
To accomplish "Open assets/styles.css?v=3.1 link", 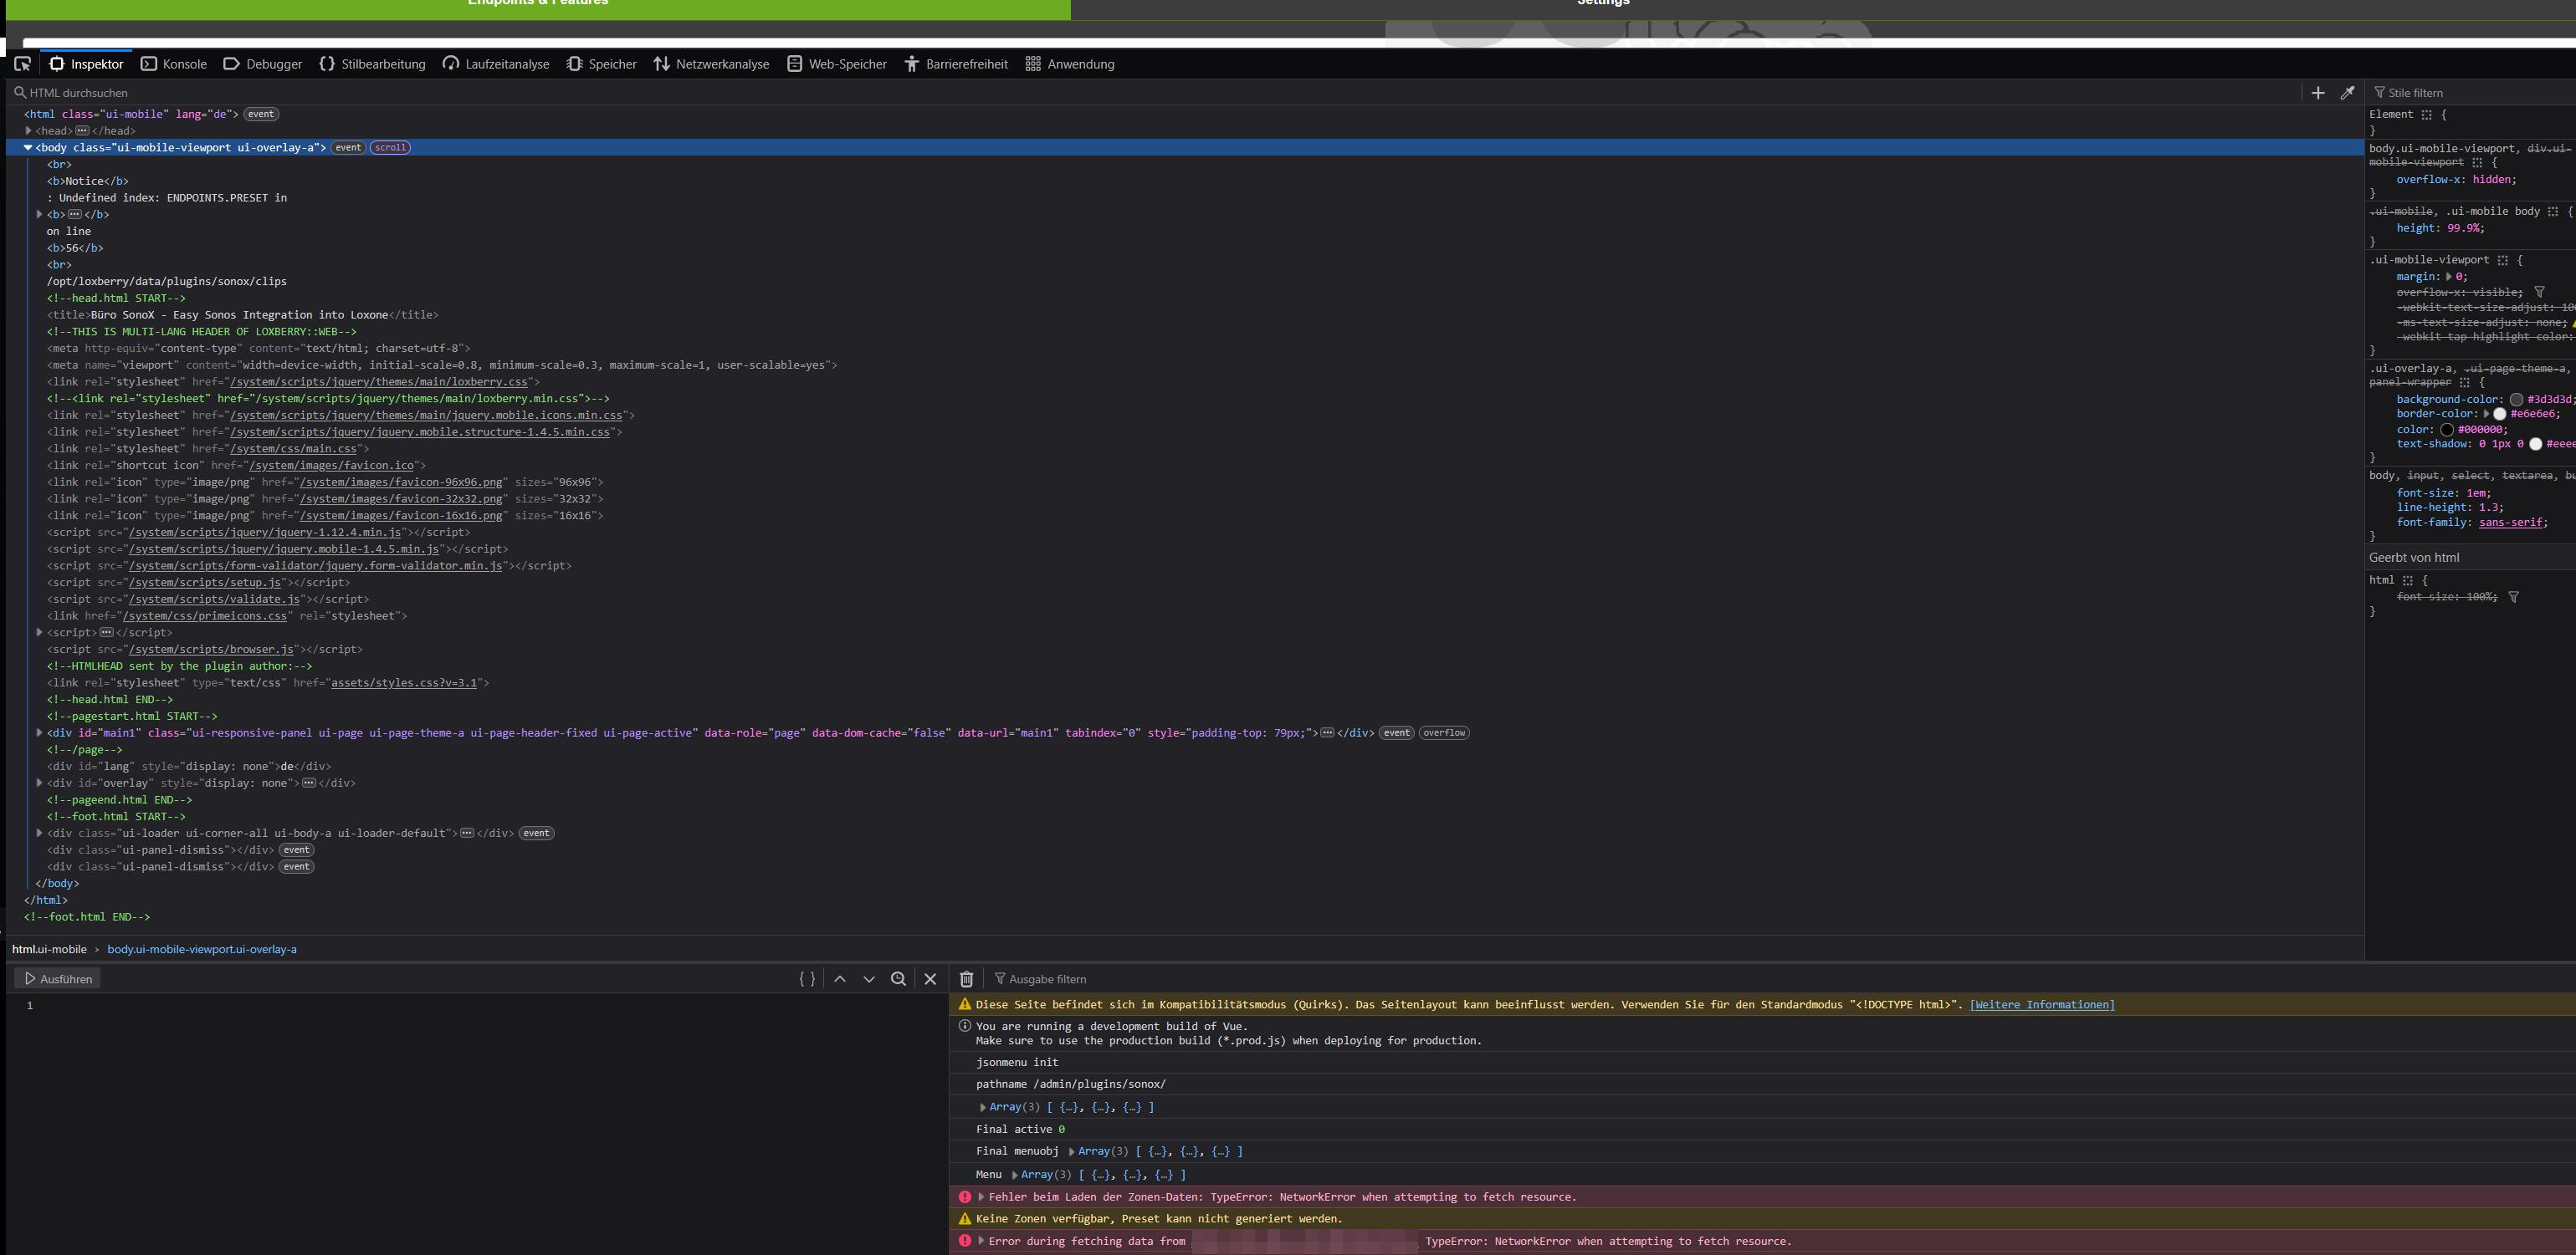I will pyautogui.click(x=404, y=683).
